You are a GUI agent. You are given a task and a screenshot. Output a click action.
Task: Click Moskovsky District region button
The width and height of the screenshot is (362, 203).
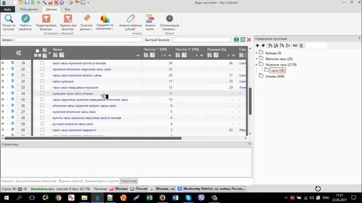click(x=214, y=189)
